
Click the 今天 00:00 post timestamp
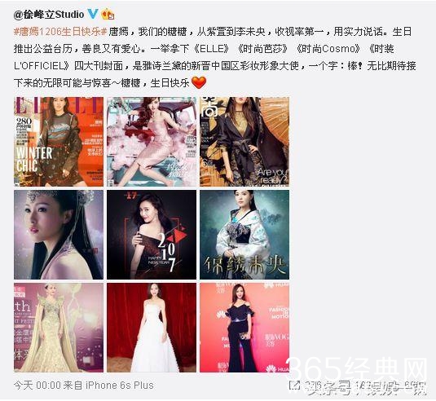click(x=37, y=386)
